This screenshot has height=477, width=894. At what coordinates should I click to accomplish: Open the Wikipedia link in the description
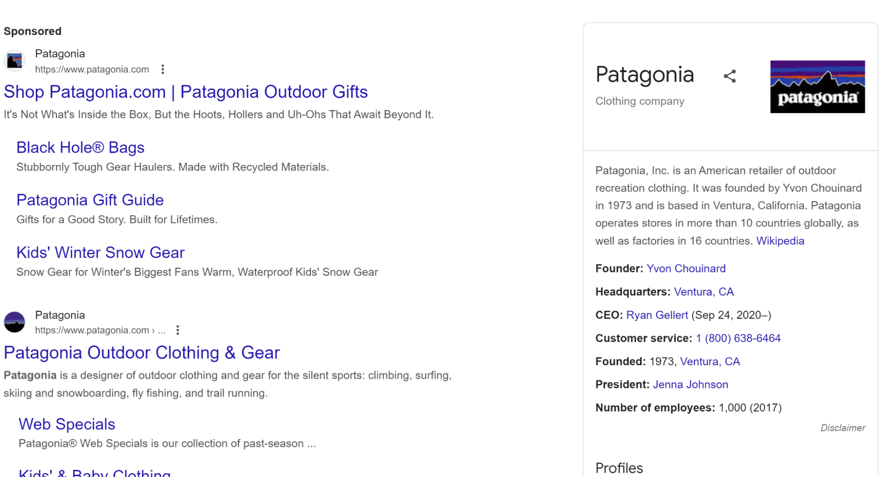[x=780, y=241]
